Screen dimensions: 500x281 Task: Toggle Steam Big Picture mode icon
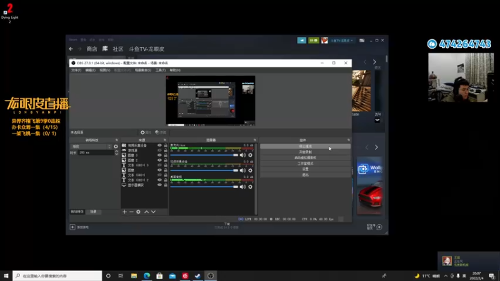coord(362,41)
